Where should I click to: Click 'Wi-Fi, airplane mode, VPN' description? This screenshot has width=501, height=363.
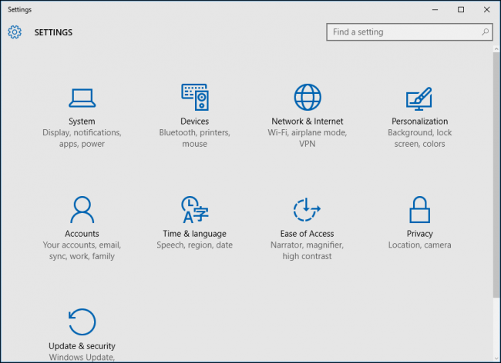click(x=307, y=138)
